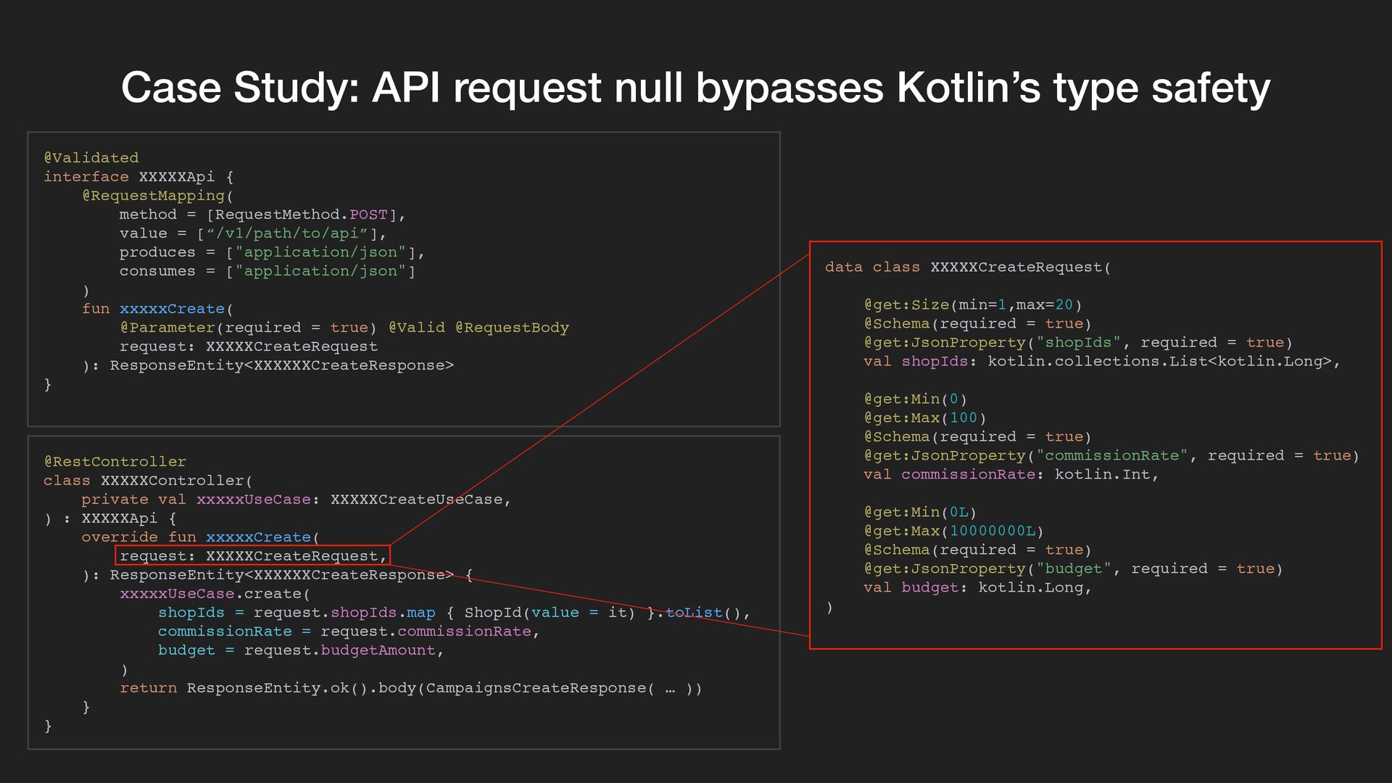Click the highlighted request: XXXXXCreateRequest box
This screenshot has width=1392, height=783.
click(252, 556)
